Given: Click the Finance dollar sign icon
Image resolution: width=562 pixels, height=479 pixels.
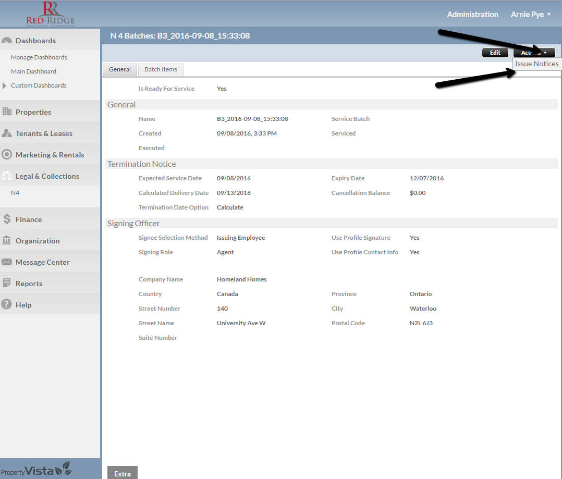Looking at the screenshot, I should click(7, 219).
